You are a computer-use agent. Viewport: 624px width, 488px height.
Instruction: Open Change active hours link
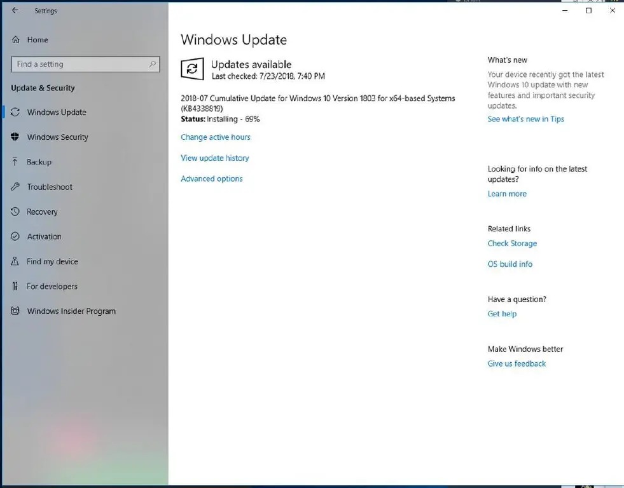coord(215,137)
